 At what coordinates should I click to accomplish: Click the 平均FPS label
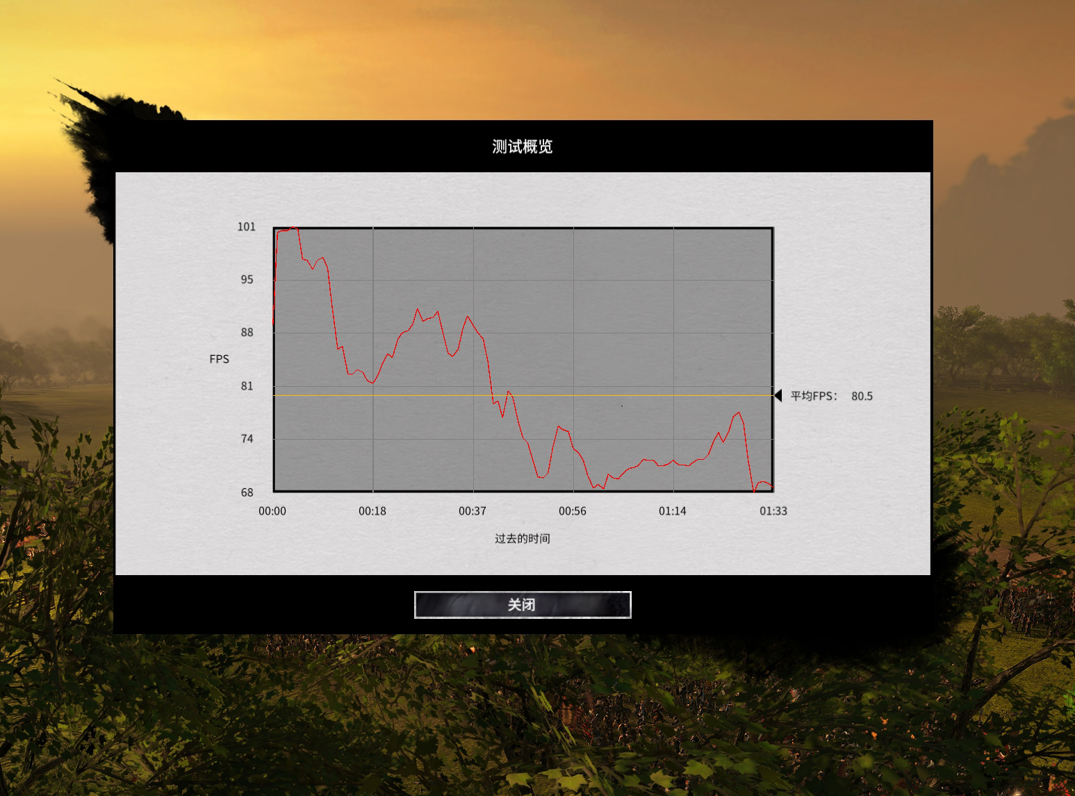814,396
